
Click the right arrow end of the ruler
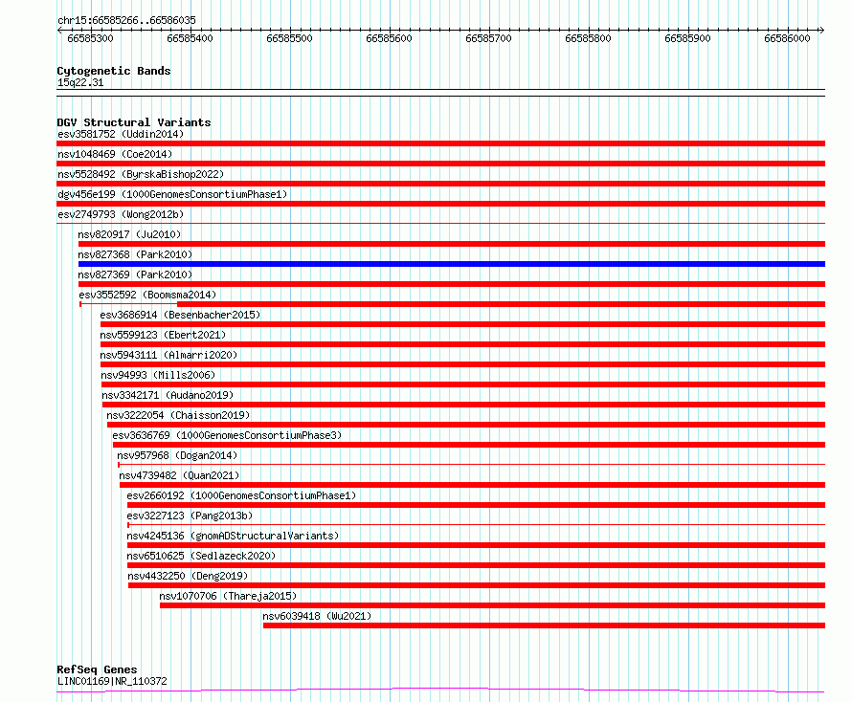point(822,31)
